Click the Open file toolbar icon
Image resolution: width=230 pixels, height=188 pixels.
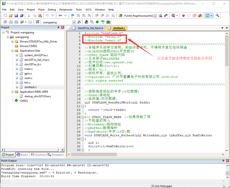[x=11, y=16]
